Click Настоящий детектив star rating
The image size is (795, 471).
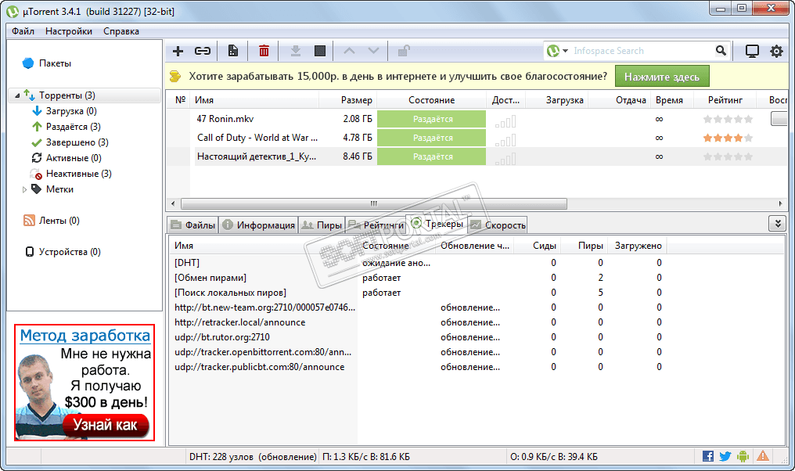[x=728, y=156]
